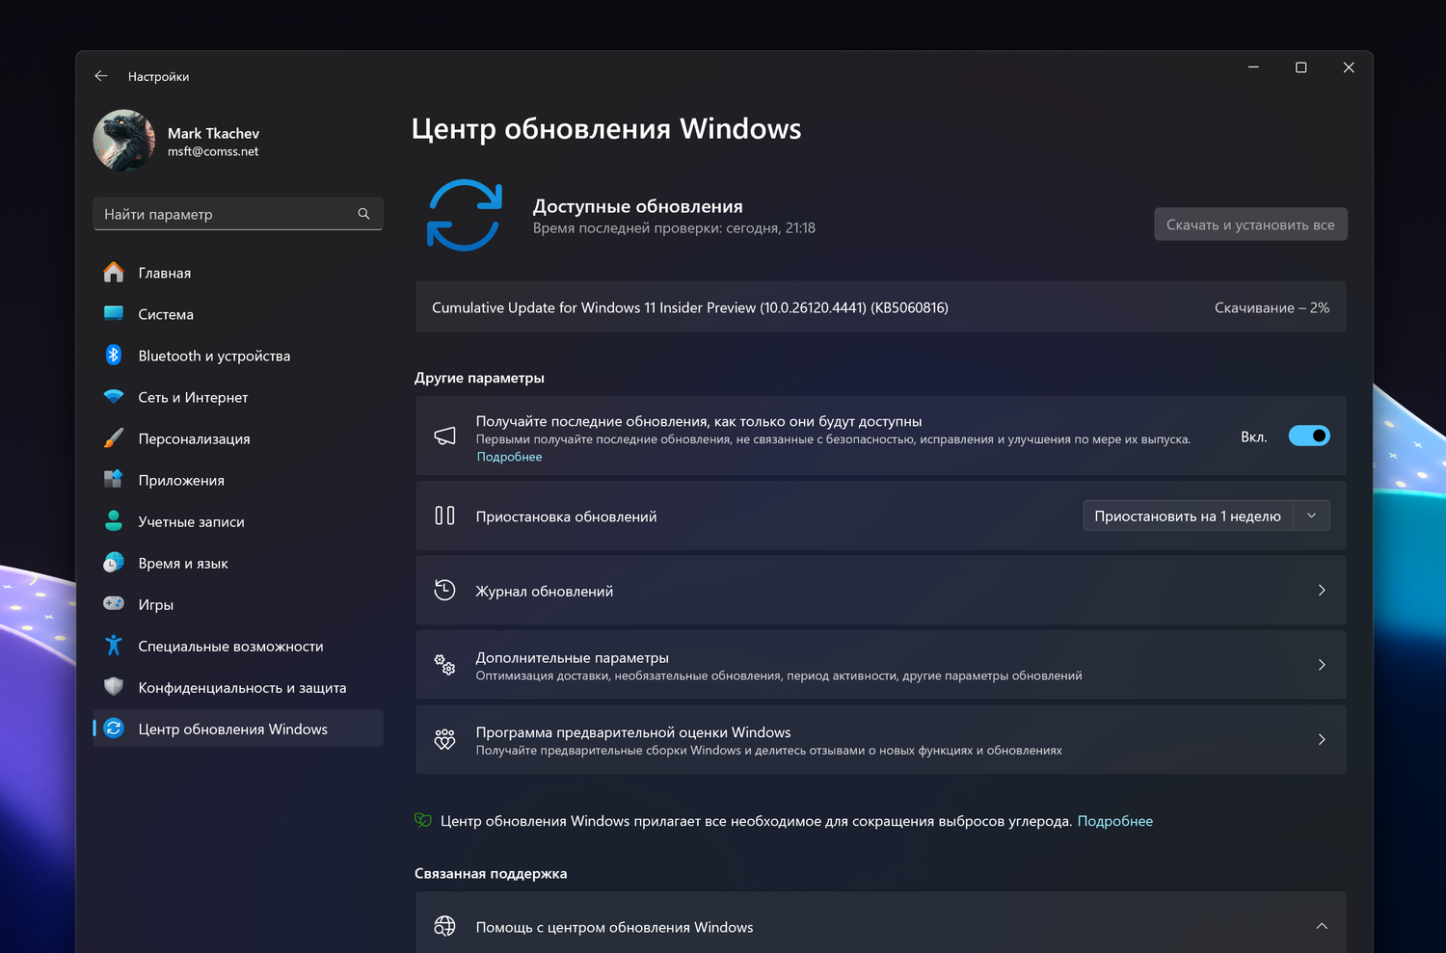Go to Время и язык label
Image resolution: width=1446 pixels, height=953 pixels.
tap(182, 563)
